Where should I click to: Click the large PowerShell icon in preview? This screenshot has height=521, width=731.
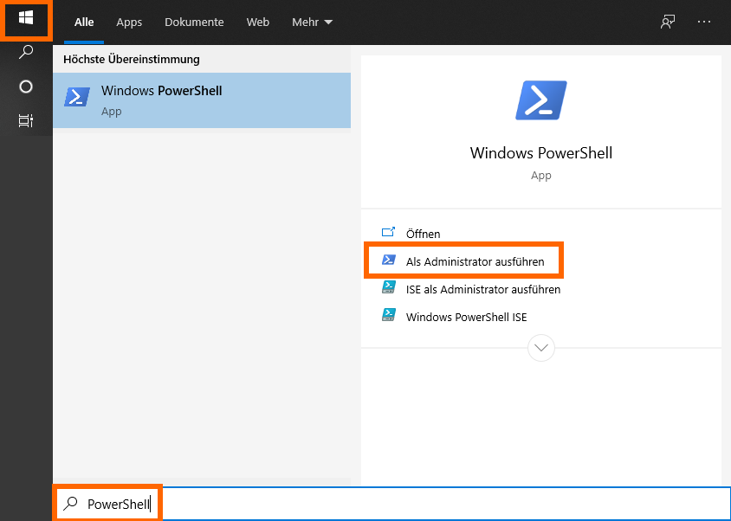coord(540,100)
